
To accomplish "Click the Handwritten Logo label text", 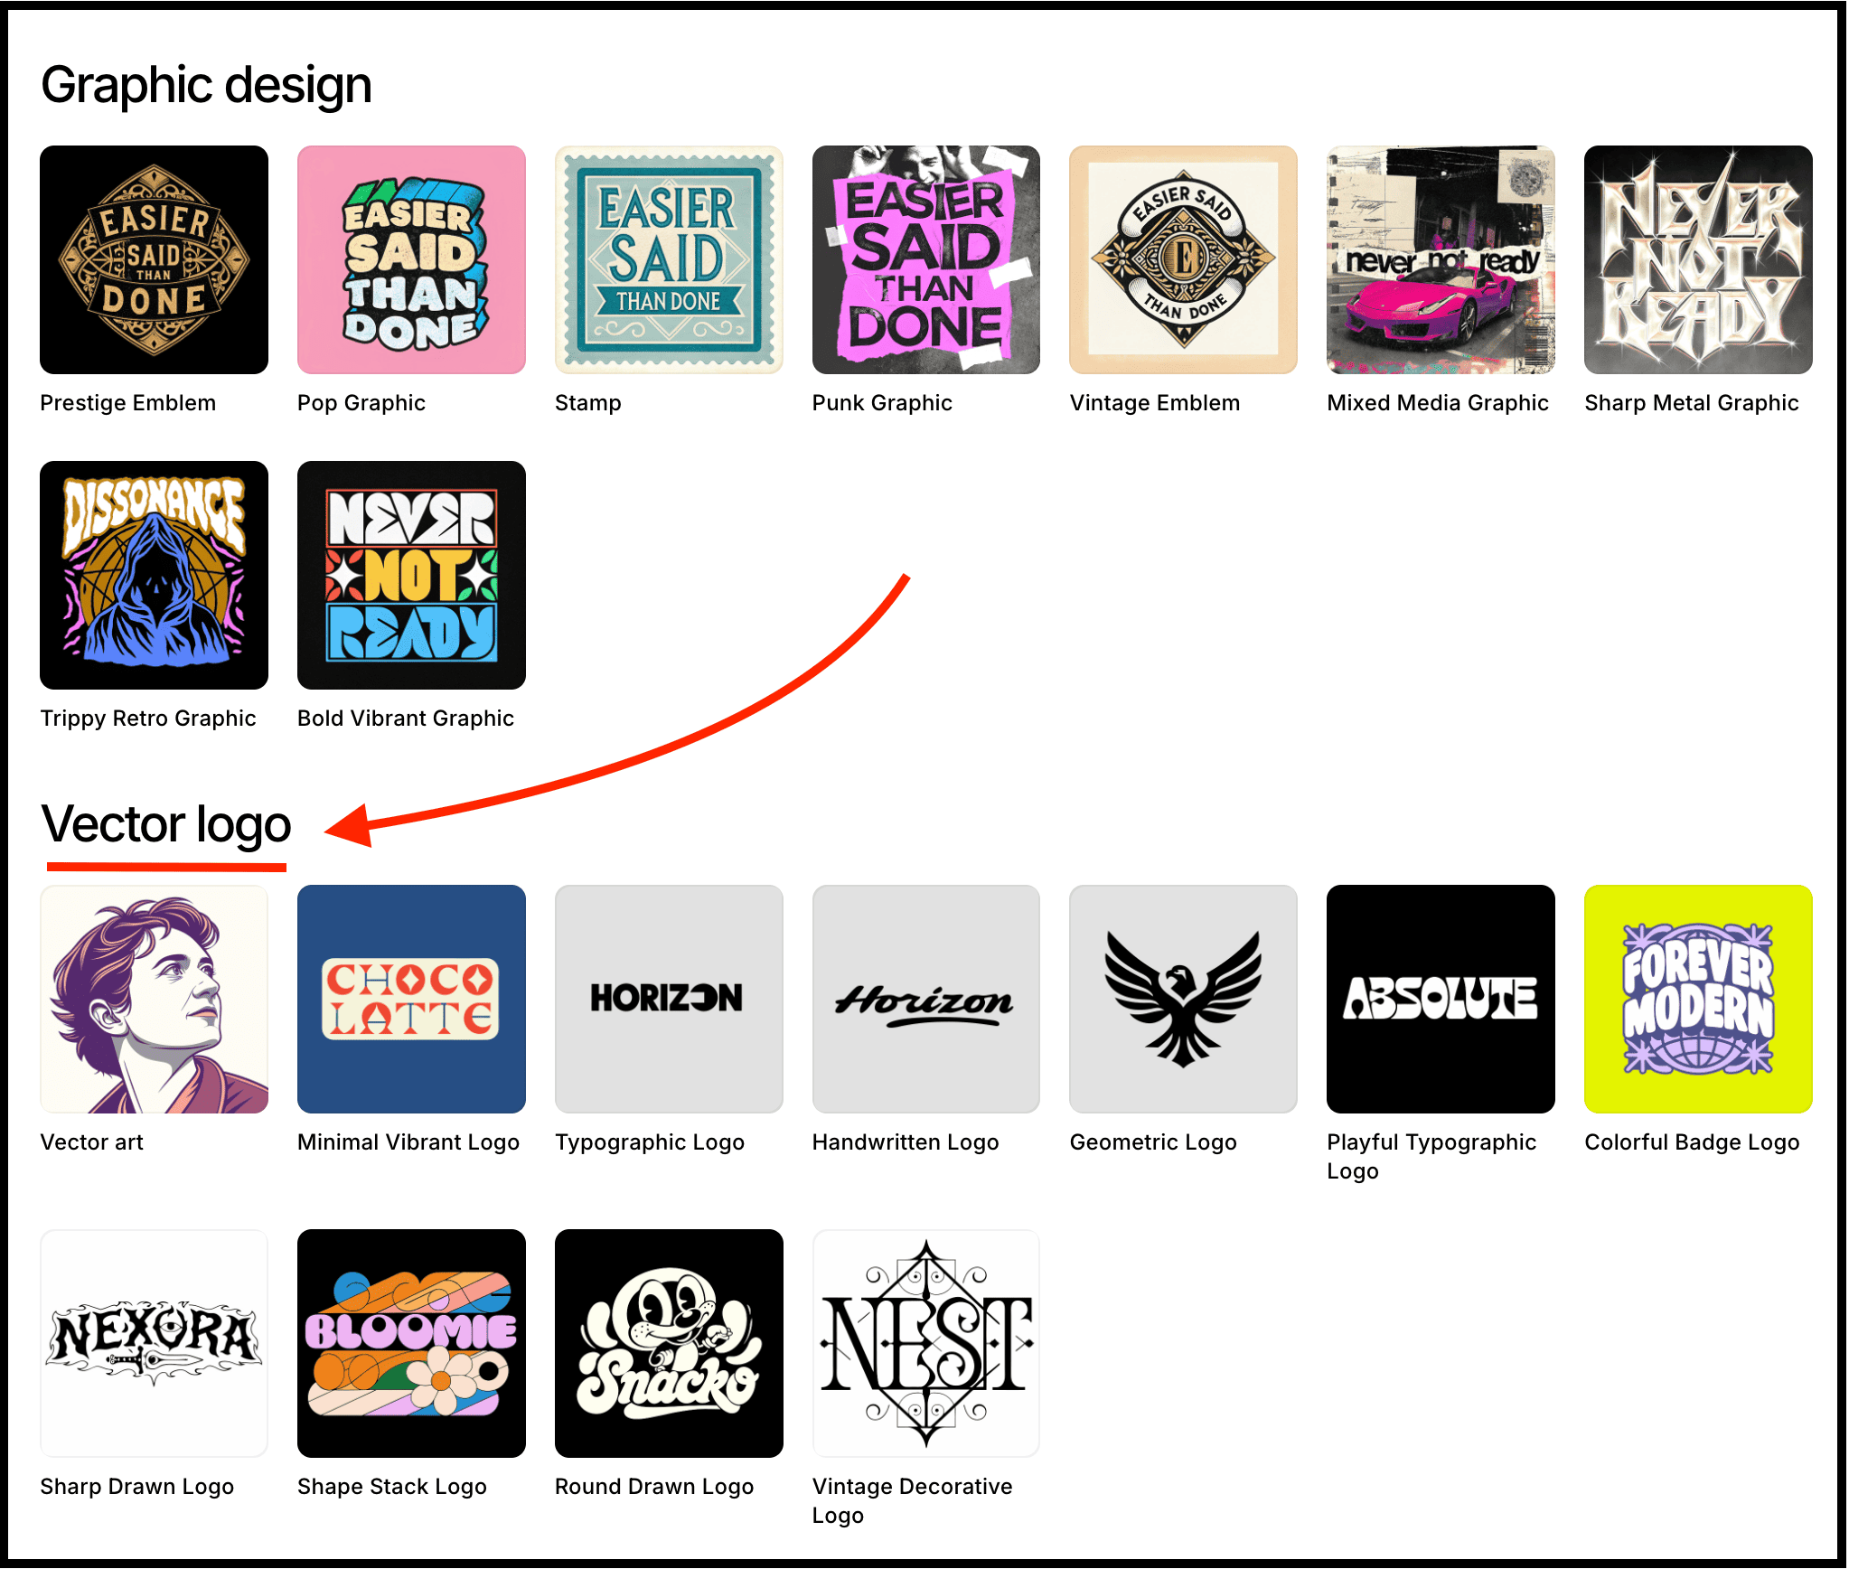I will pos(906,1142).
